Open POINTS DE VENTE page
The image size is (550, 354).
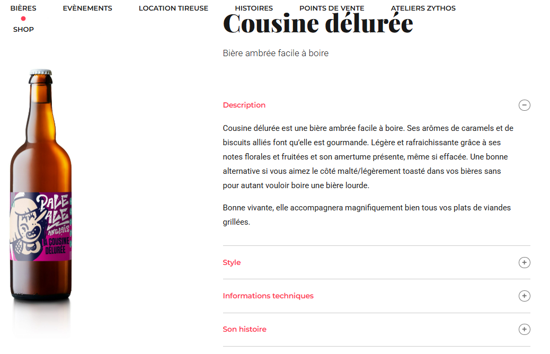click(x=332, y=8)
